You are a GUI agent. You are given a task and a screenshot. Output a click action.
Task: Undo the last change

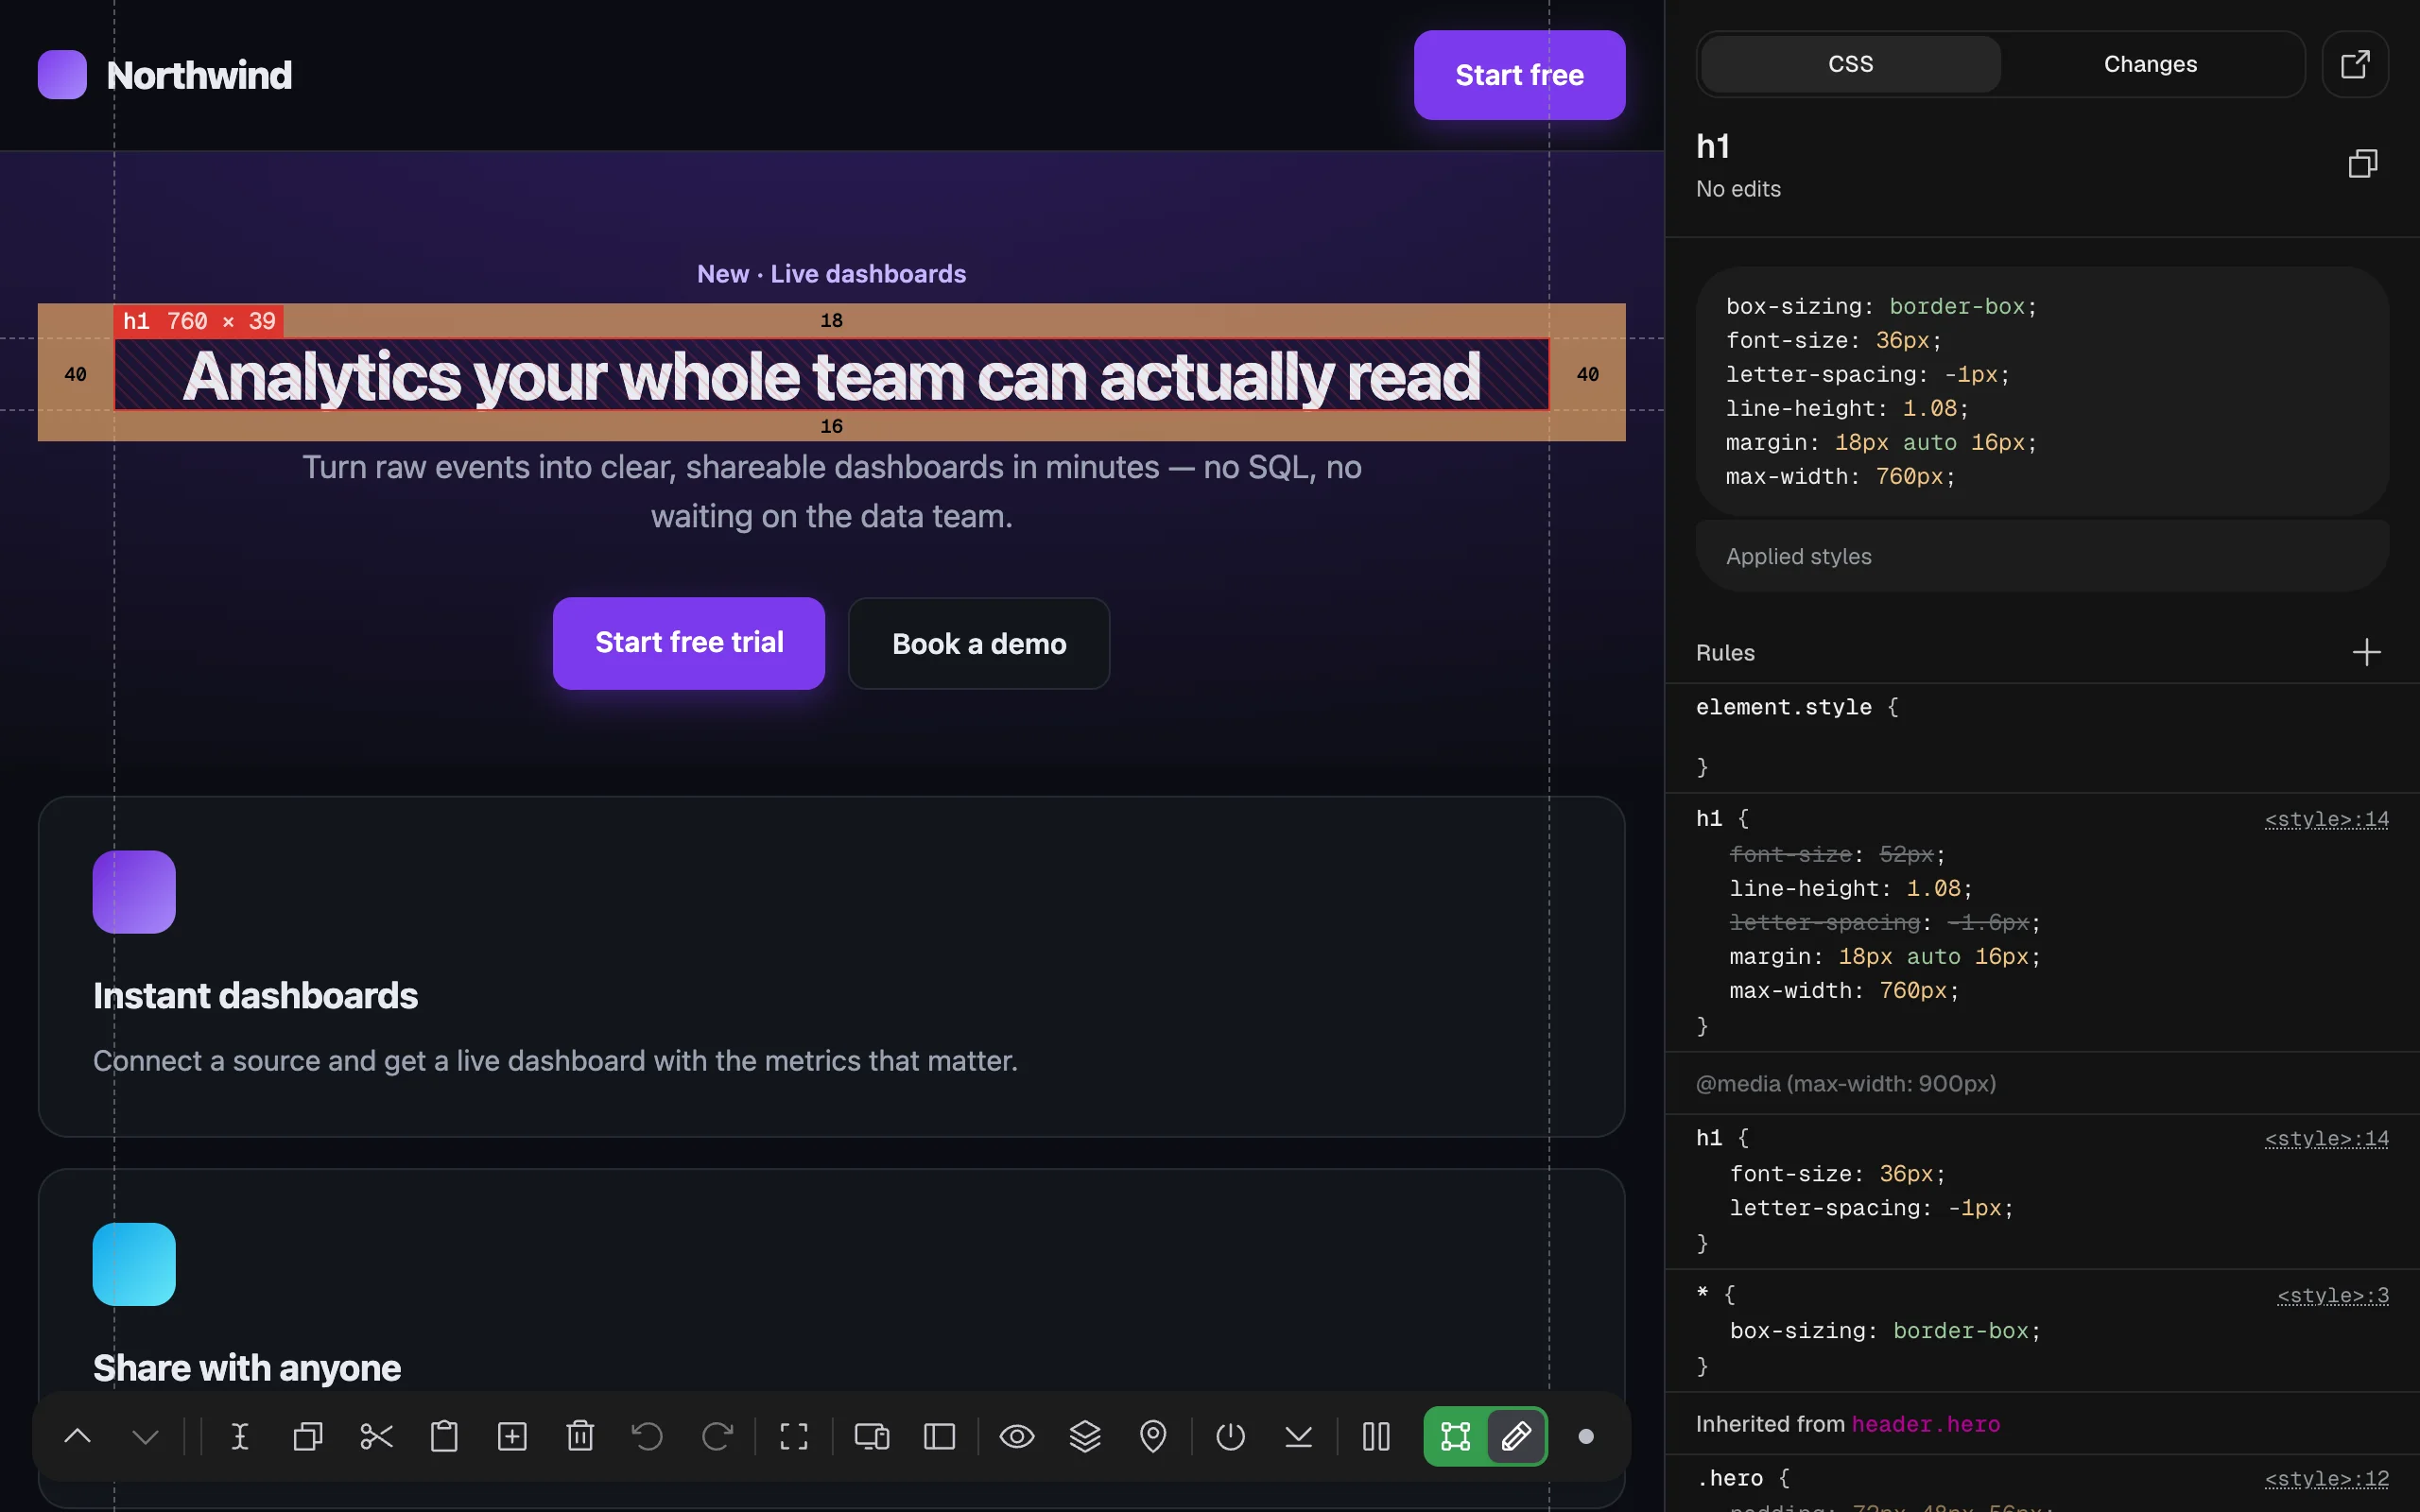(648, 1437)
